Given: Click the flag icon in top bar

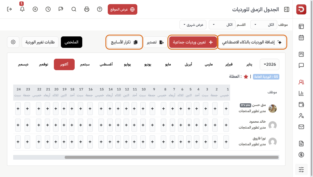Looking at the screenshot, I should [61, 9].
